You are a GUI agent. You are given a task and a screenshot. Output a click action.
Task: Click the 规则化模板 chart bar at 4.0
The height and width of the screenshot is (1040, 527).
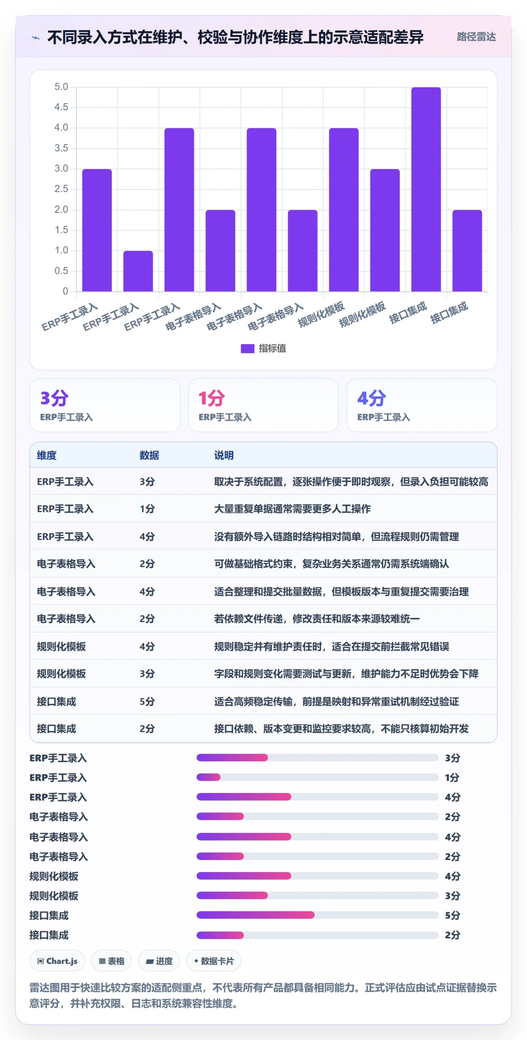[343, 210]
